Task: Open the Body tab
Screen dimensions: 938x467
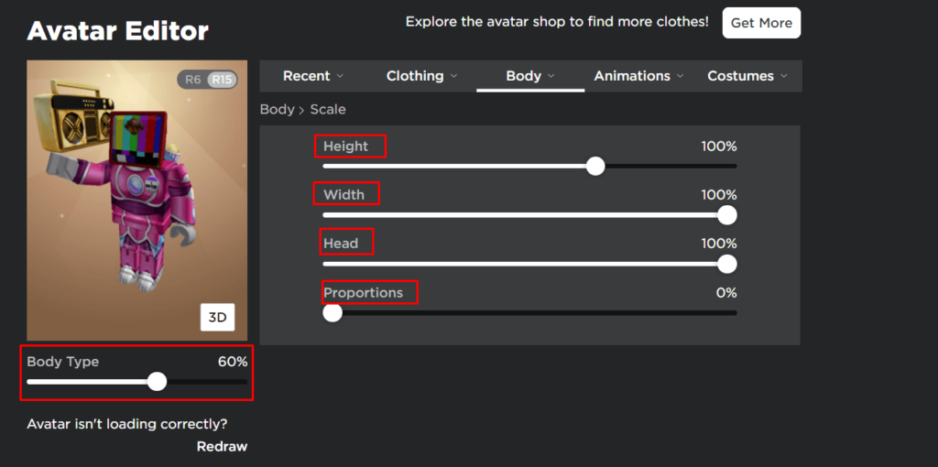Action: (530, 76)
